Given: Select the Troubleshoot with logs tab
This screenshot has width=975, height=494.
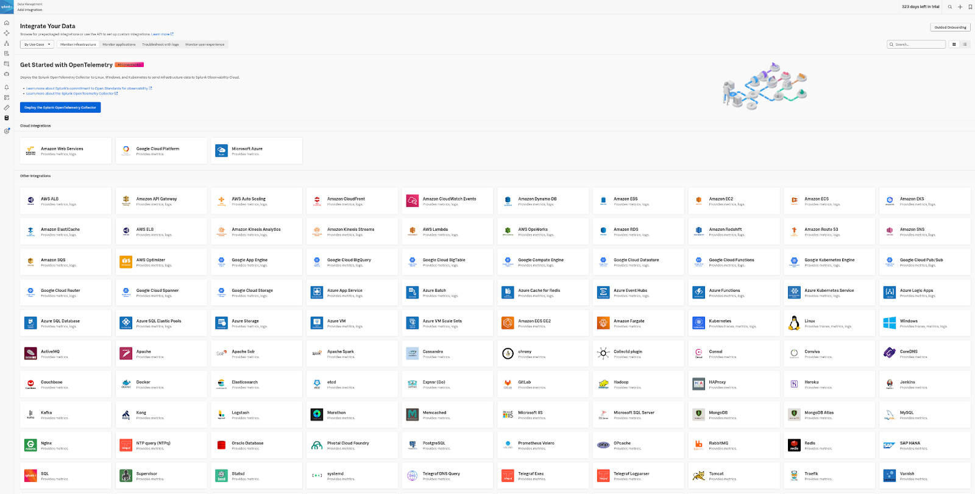Looking at the screenshot, I should (160, 44).
